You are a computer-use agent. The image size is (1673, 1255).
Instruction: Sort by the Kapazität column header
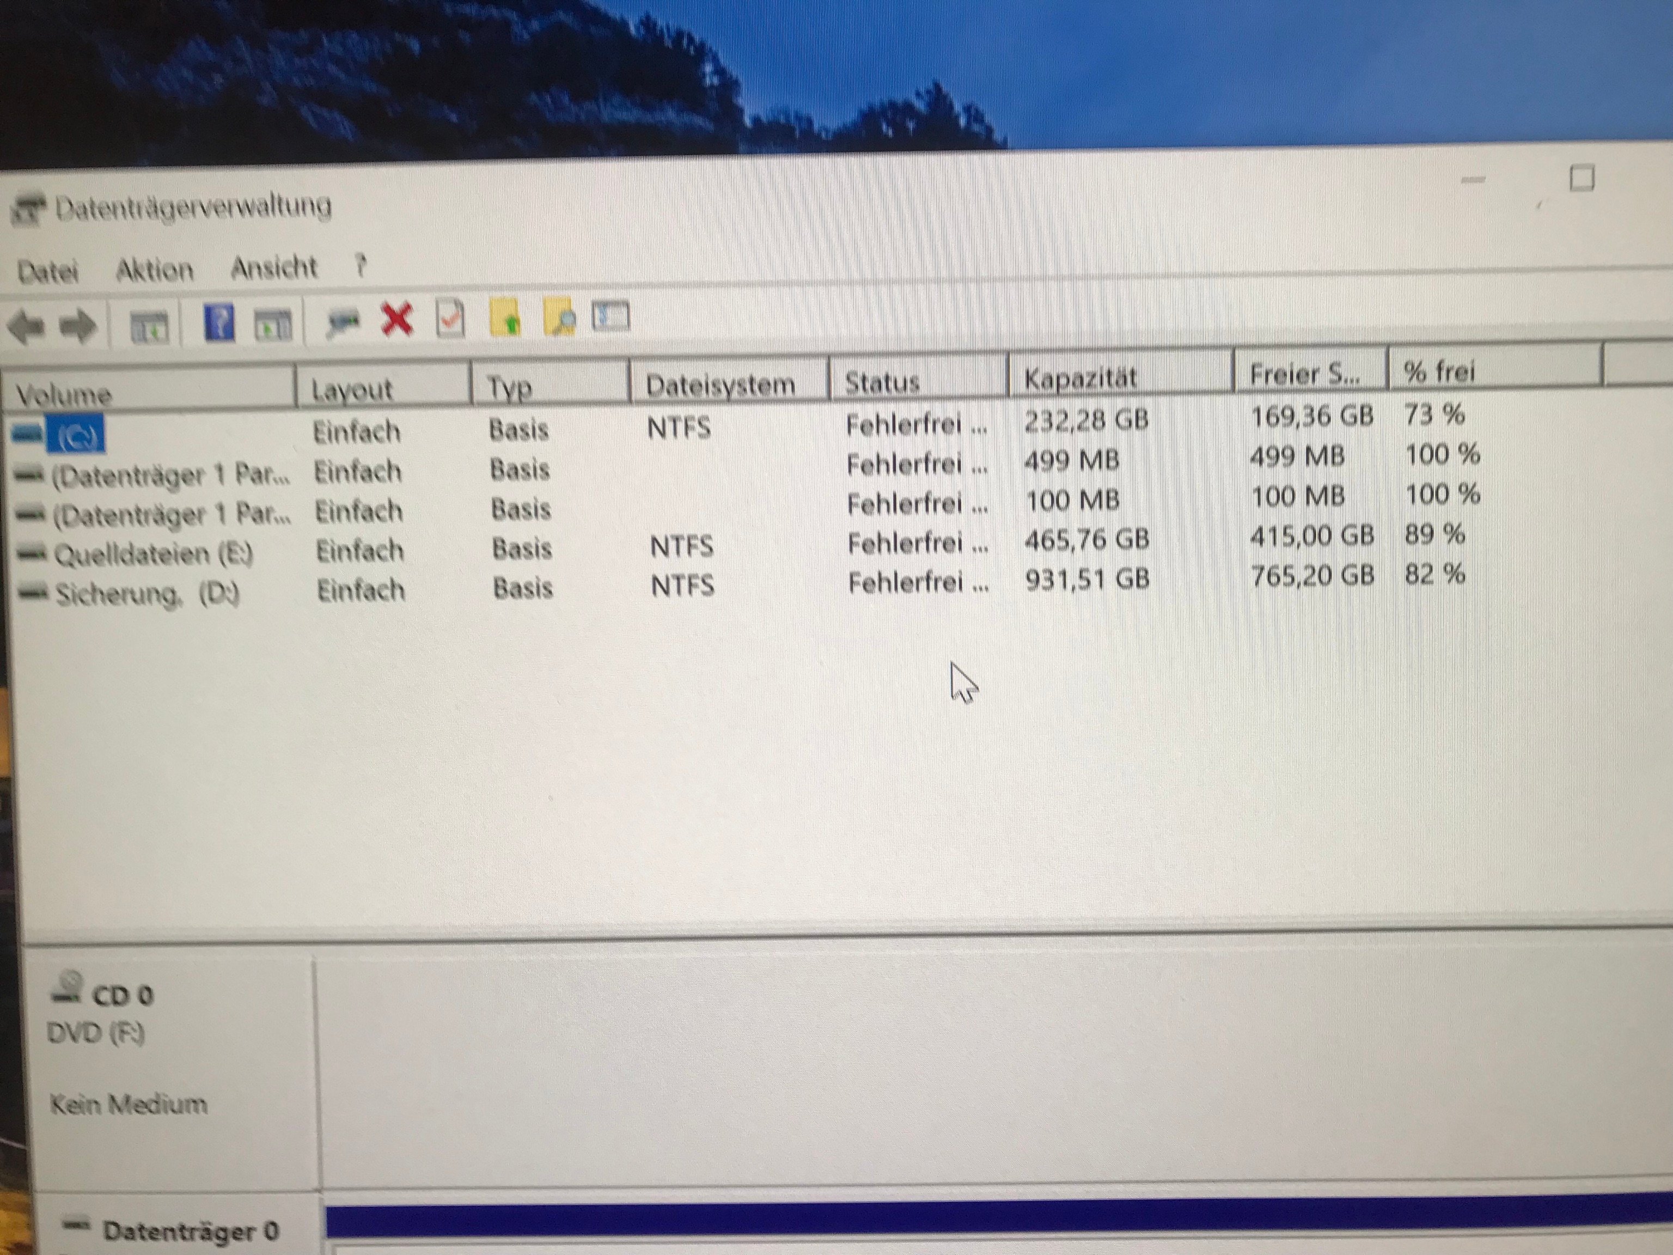tap(1080, 378)
